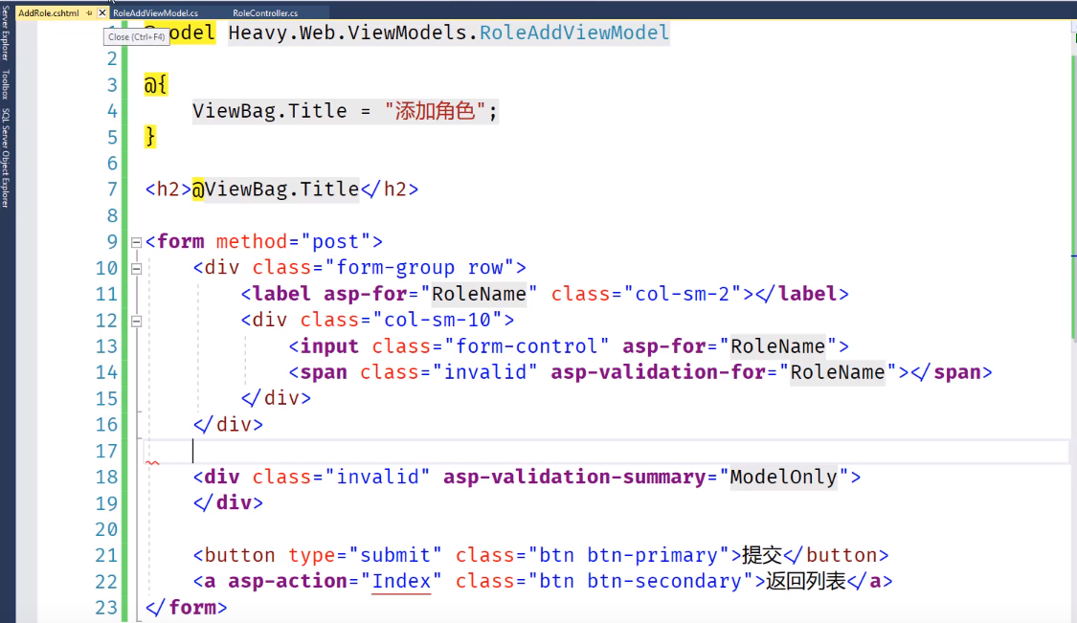Click the 提交 button text on line 21

click(762, 555)
